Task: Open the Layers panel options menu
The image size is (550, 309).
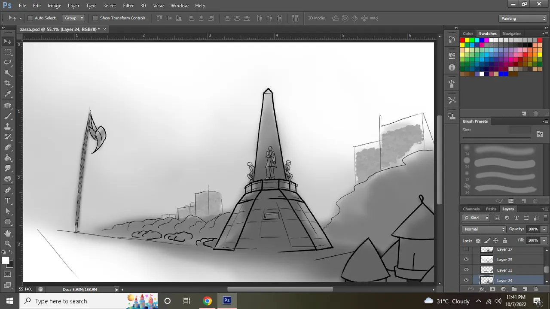Action: click(x=545, y=209)
